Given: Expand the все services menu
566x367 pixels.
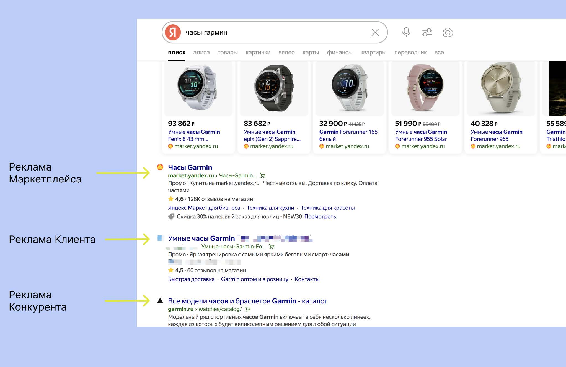Looking at the screenshot, I should pos(439,53).
